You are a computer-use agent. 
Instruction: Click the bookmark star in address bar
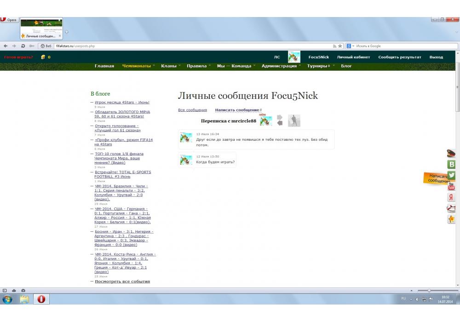(x=340, y=46)
